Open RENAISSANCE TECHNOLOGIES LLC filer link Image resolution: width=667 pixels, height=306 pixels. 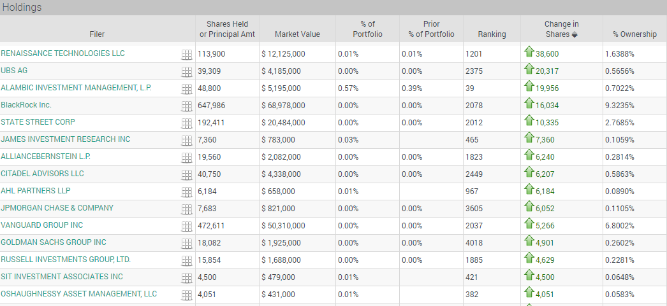click(x=63, y=53)
